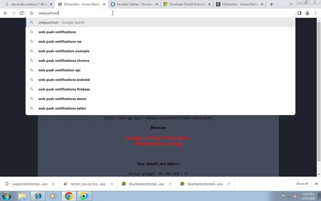Choose the web push notifications demo suggestion
This screenshot has width=321, height=201.
coord(160,99)
